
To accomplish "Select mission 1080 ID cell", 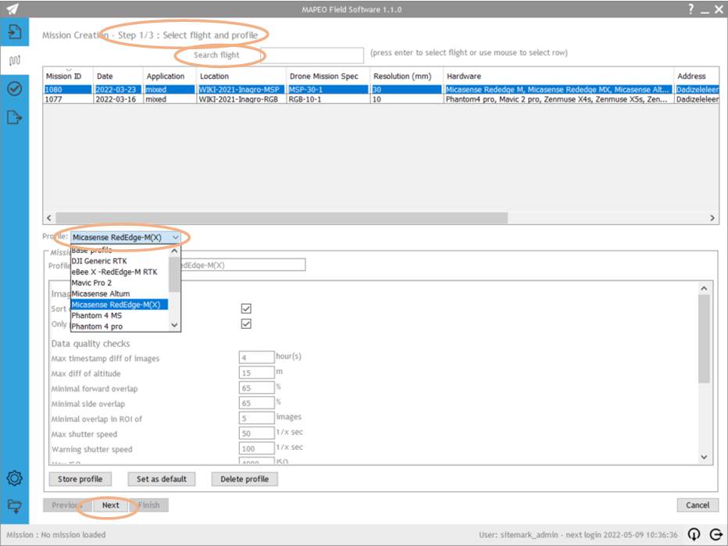I will tap(68, 90).
